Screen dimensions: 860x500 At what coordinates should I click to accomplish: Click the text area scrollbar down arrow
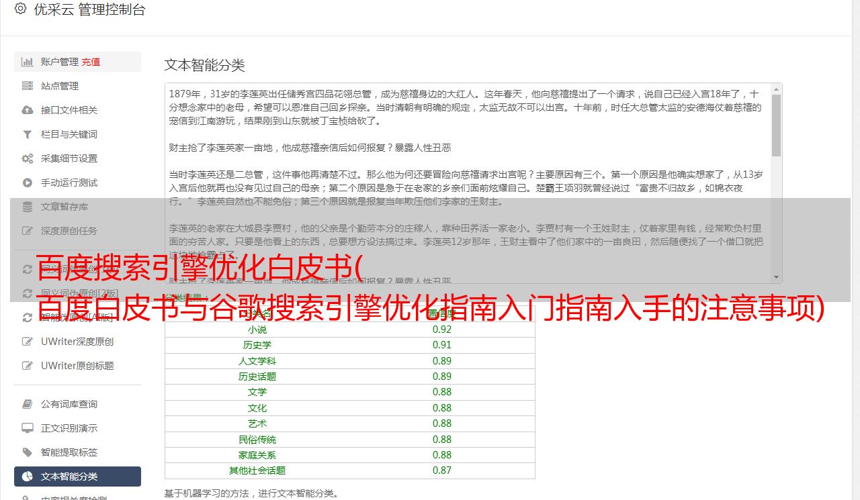[x=776, y=277]
